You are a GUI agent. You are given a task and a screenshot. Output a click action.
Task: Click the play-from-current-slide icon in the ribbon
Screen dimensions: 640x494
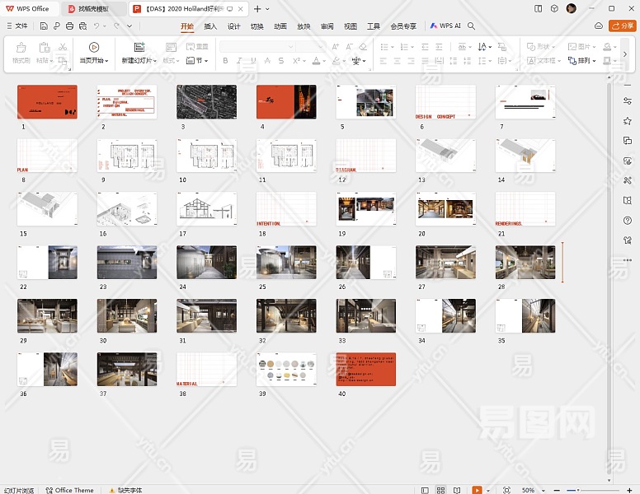93,48
